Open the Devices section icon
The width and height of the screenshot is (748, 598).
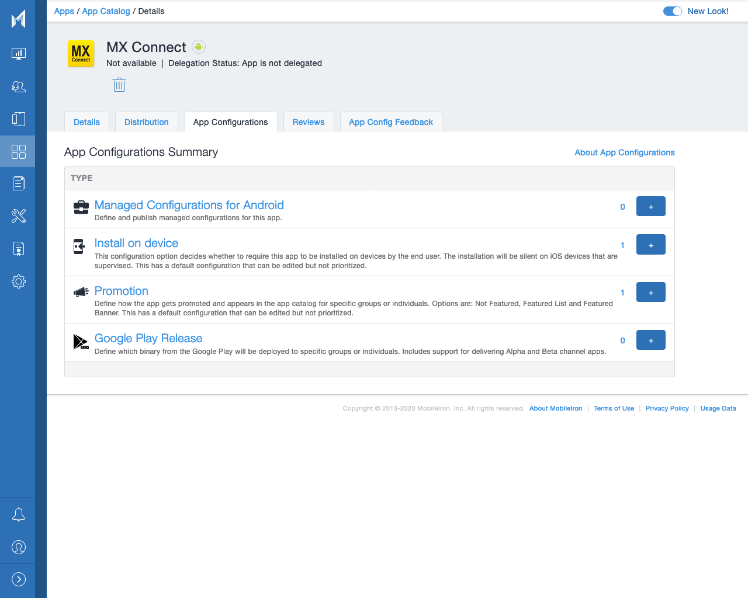pos(18,119)
